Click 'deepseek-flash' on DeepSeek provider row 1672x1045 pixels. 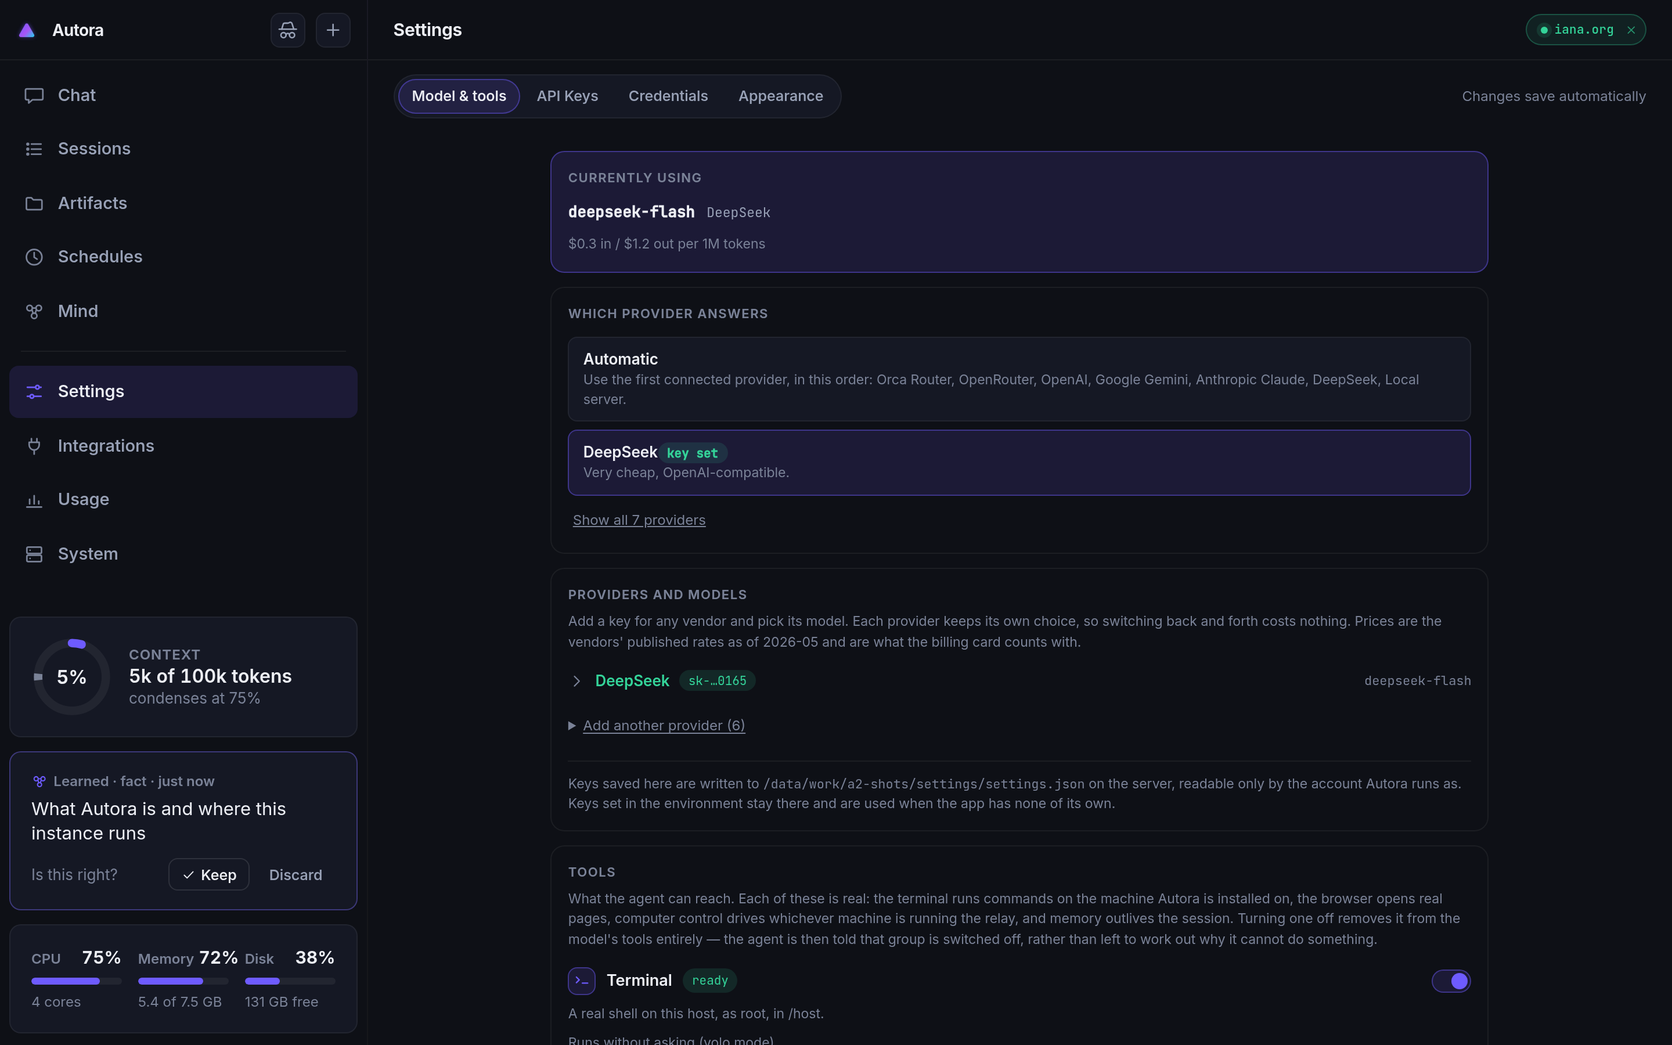(x=1417, y=681)
